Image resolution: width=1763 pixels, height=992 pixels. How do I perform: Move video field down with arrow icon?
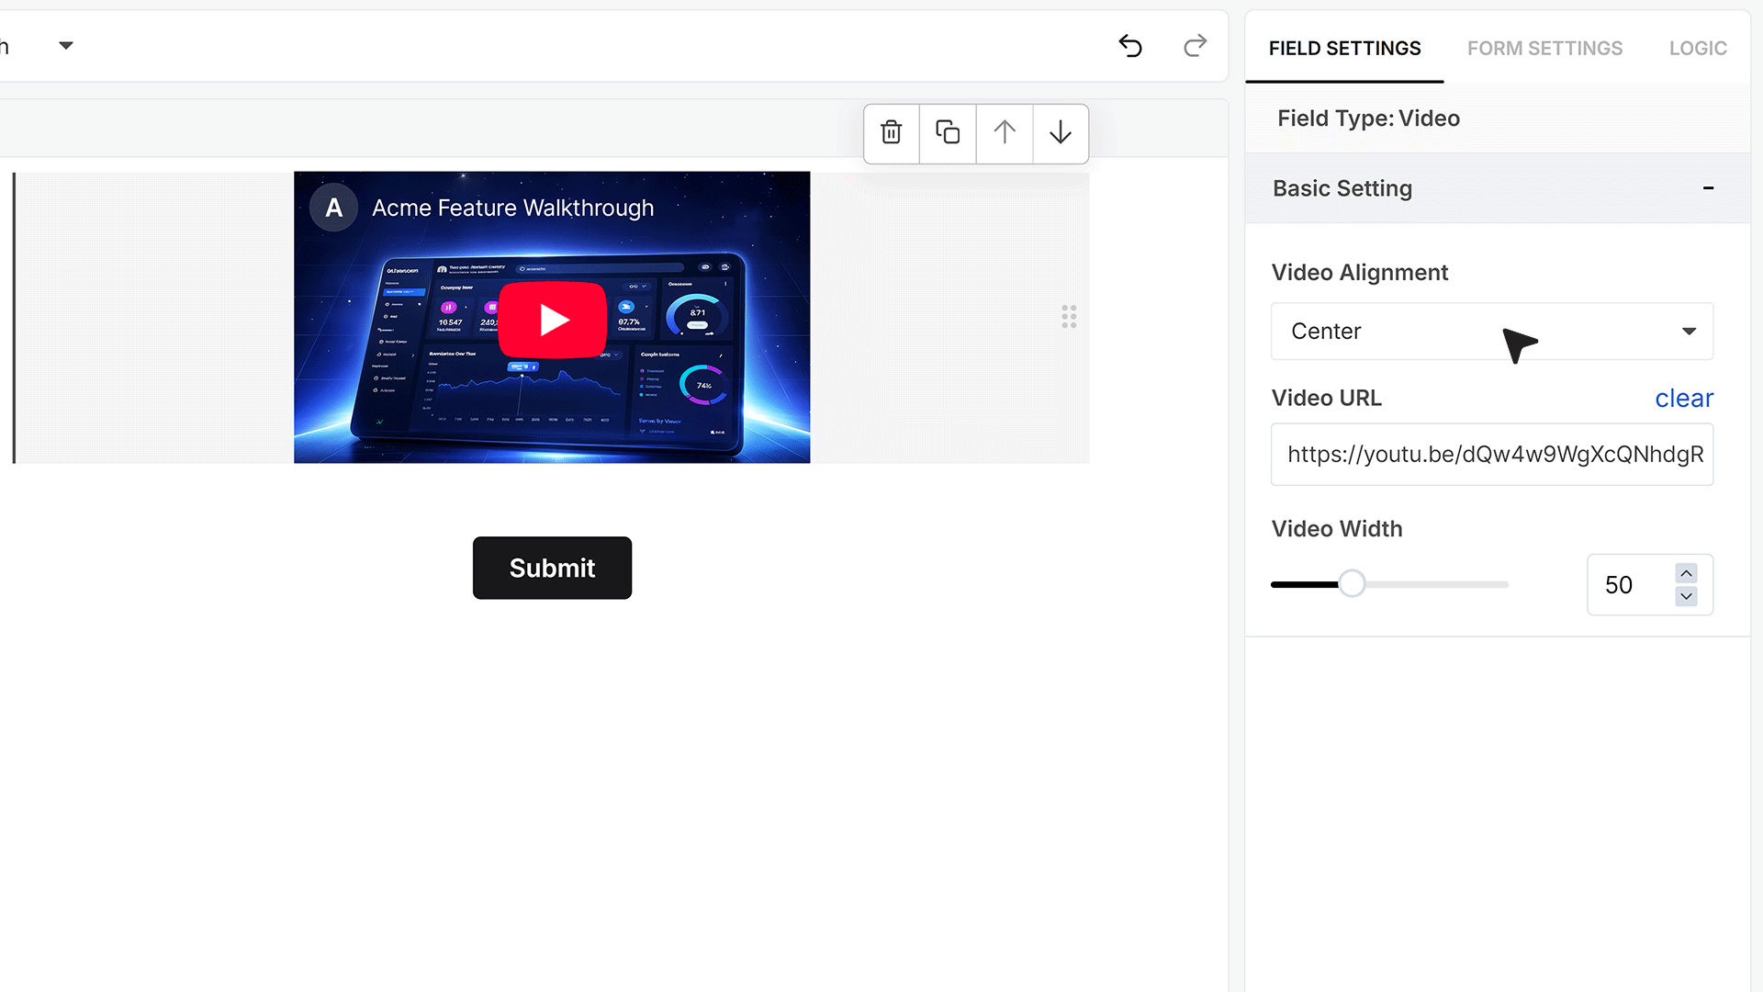[x=1061, y=133]
